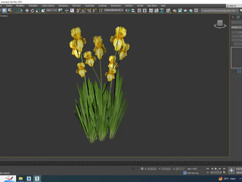Click the Z coordinate input field
242x182 pixels.
pyautogui.click(x=180, y=169)
